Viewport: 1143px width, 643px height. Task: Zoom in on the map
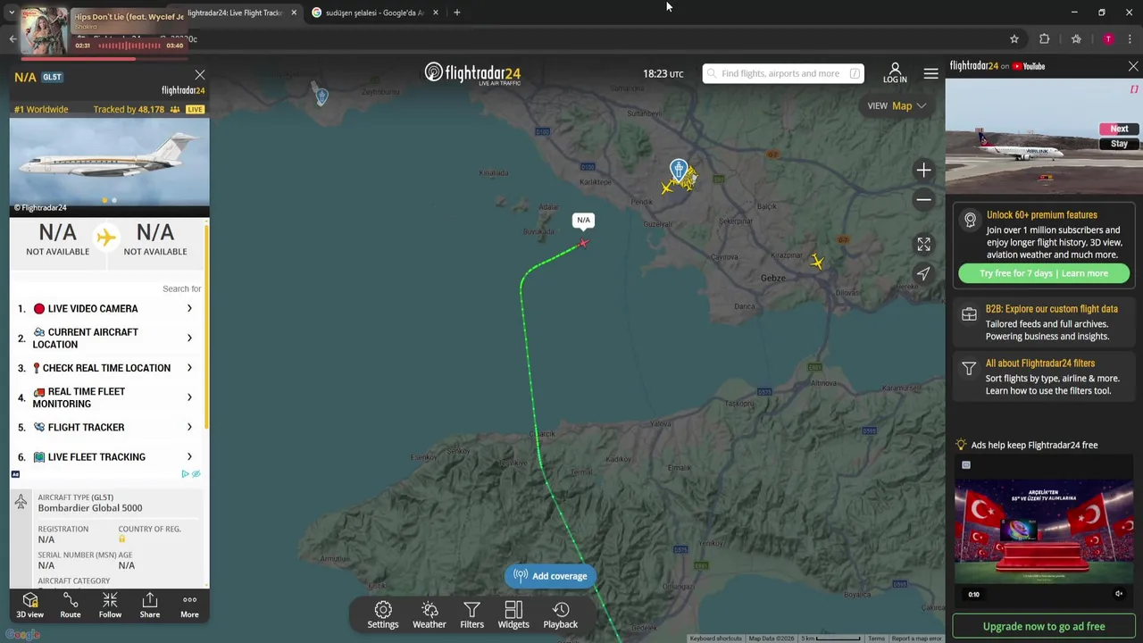tap(923, 170)
